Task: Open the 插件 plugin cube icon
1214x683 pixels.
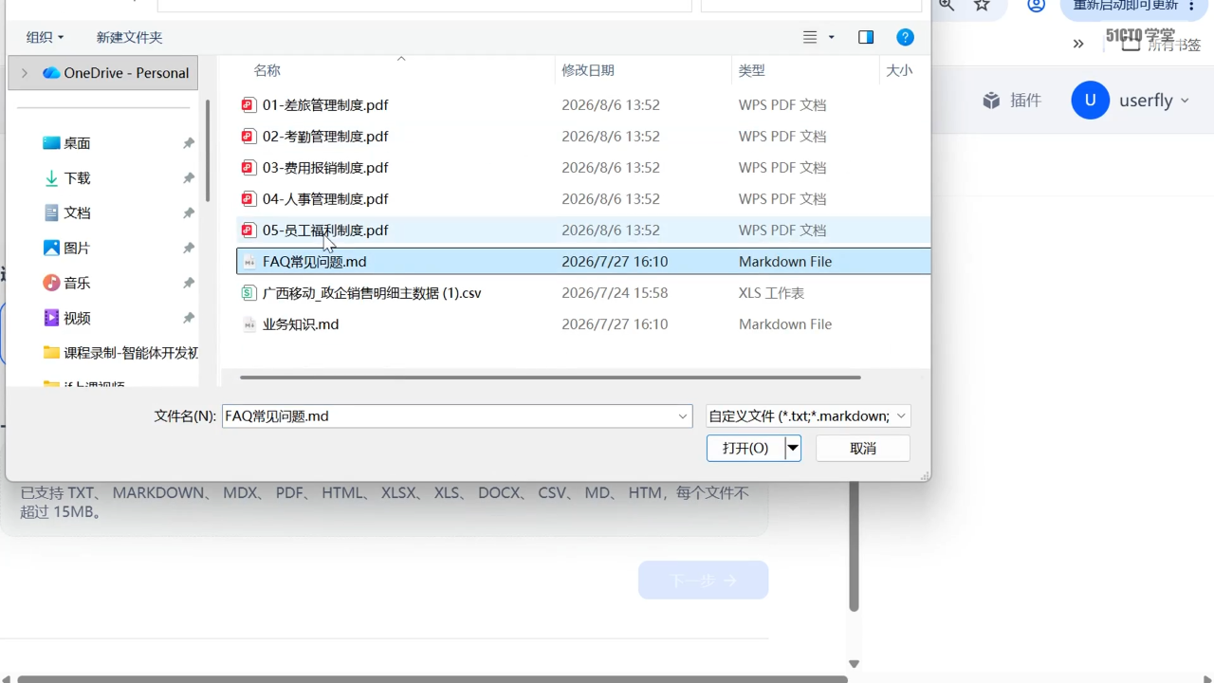Action: coord(991,101)
